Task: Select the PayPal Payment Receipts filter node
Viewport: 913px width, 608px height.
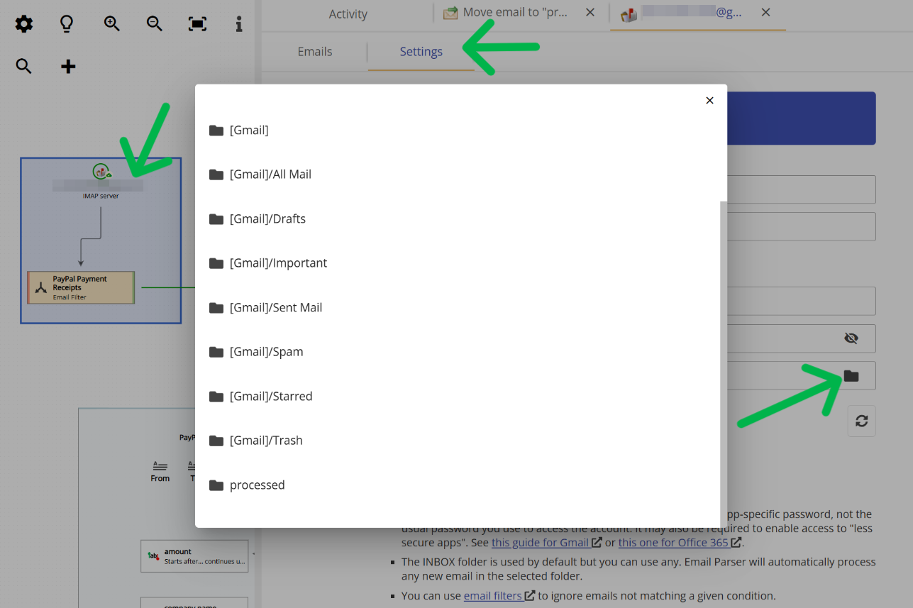Action: pyautogui.click(x=80, y=287)
